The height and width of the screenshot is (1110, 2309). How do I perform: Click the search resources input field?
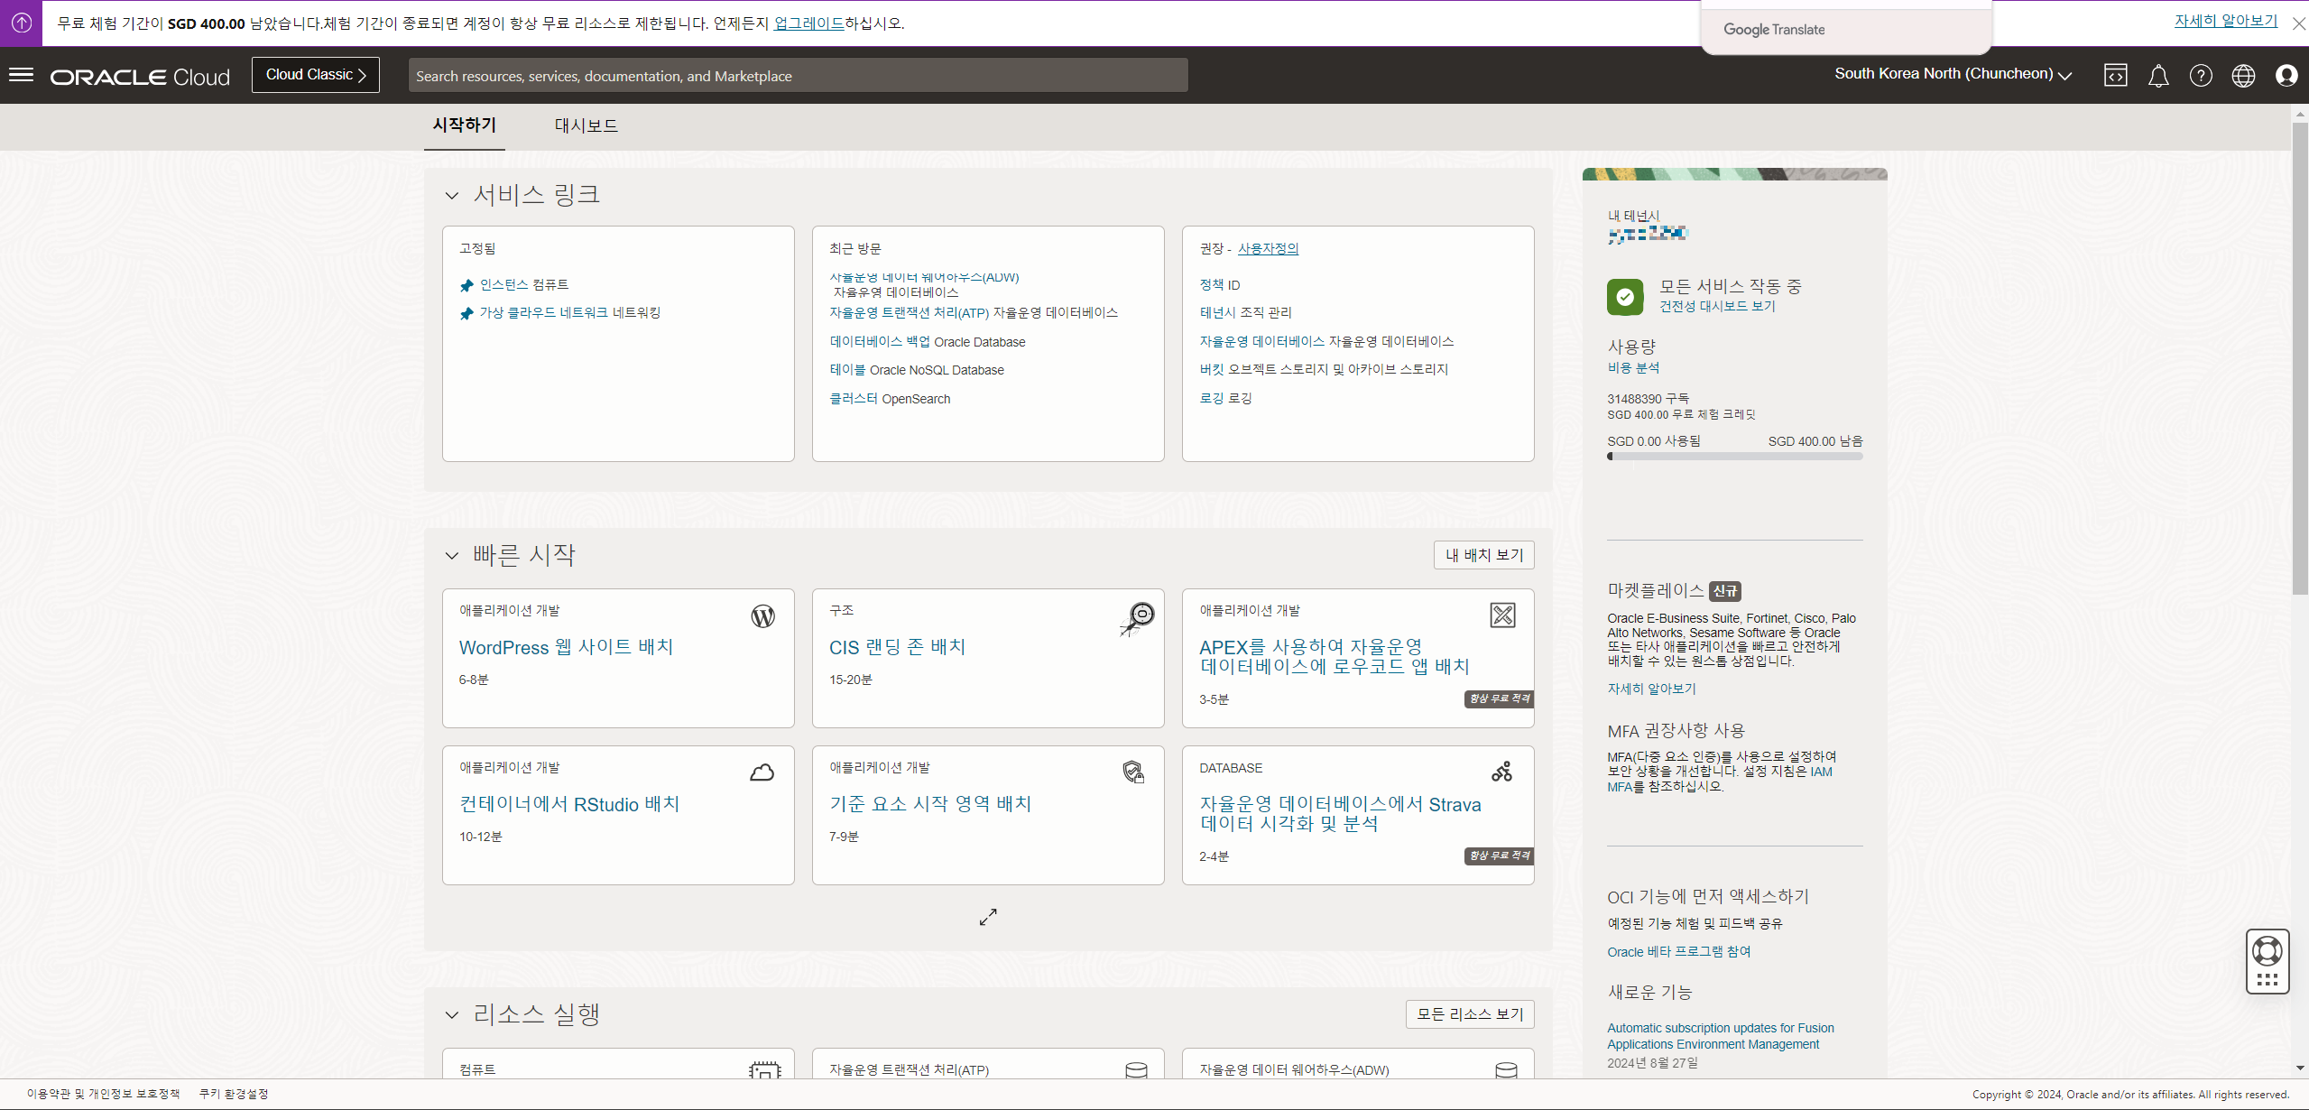tap(798, 76)
